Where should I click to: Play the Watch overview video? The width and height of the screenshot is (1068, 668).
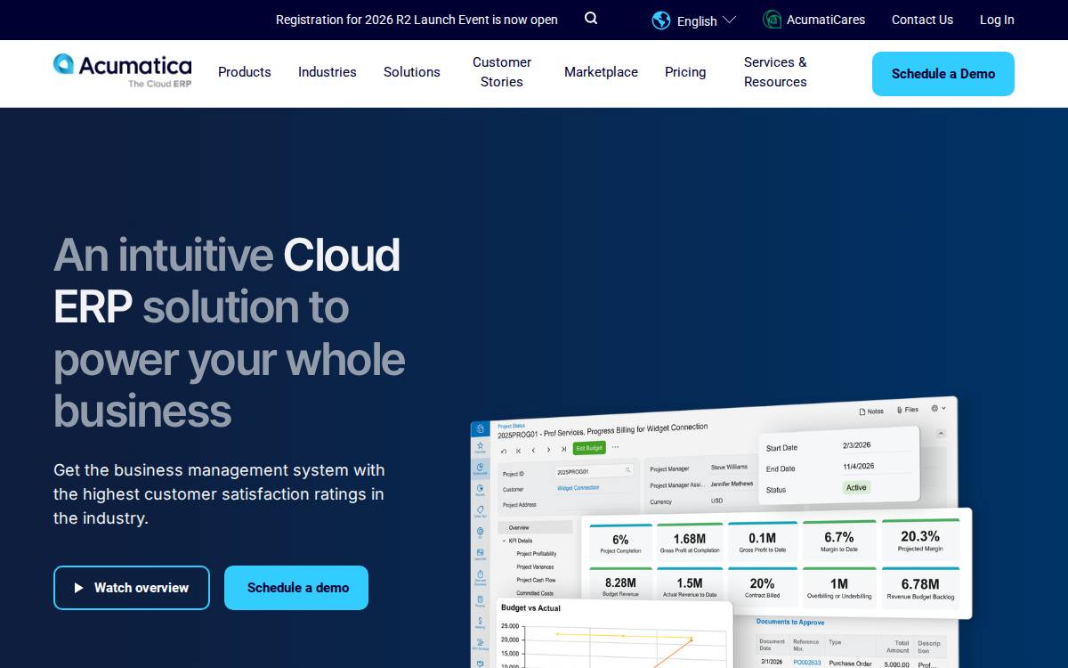(x=132, y=588)
